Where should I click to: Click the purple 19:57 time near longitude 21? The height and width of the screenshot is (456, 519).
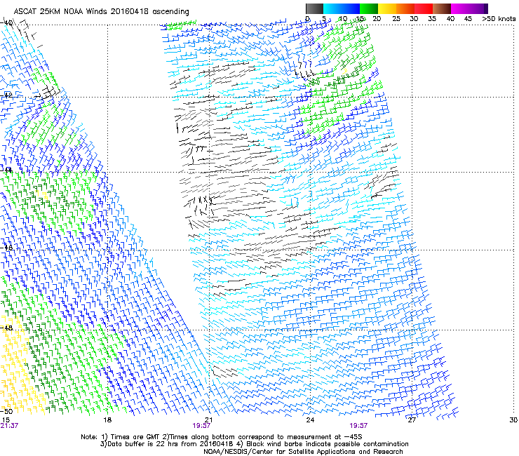[x=201, y=426]
